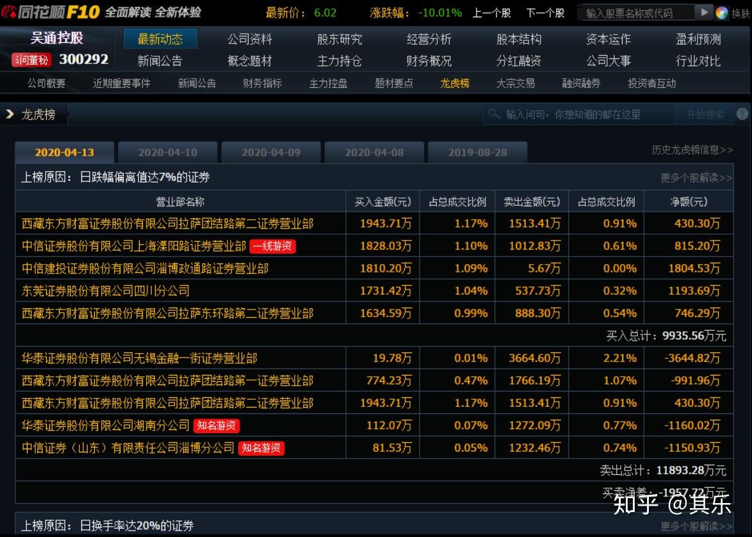The image size is (752, 537).
Task: Click the red 问董秘 badge
Action: pyautogui.click(x=31, y=60)
